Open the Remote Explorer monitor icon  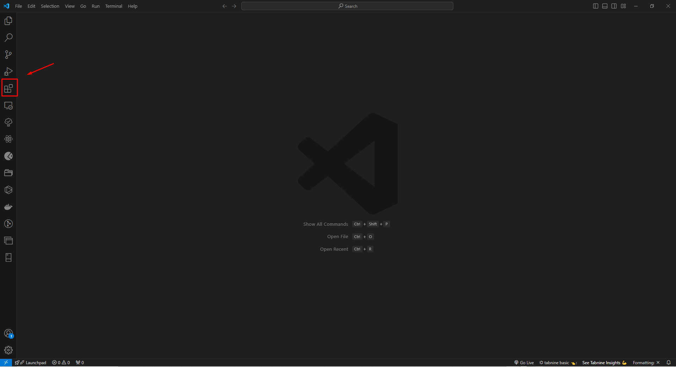coord(8,105)
